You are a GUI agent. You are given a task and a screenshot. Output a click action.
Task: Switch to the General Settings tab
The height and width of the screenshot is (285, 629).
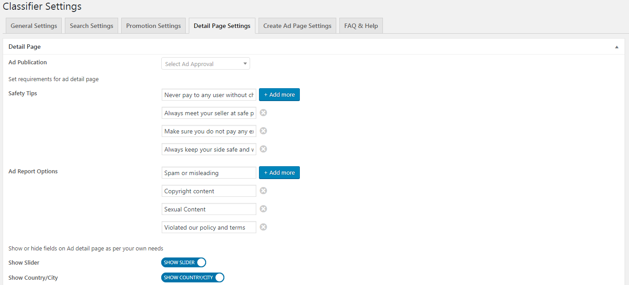tap(34, 26)
